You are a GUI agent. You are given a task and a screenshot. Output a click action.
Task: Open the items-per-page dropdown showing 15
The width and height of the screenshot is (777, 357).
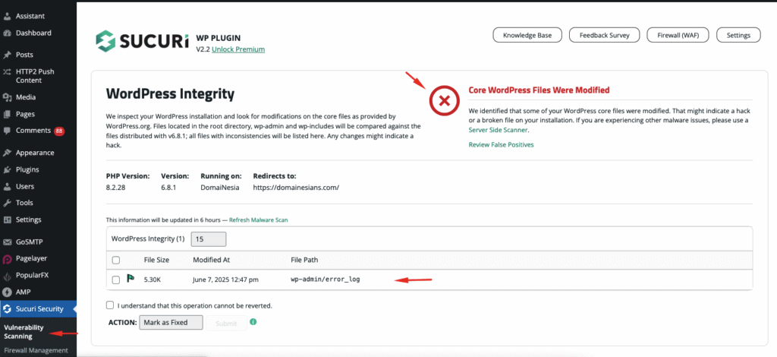209,239
